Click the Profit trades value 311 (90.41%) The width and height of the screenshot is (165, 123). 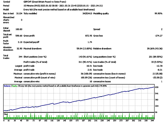pyautogui.click(x=85, y=62)
